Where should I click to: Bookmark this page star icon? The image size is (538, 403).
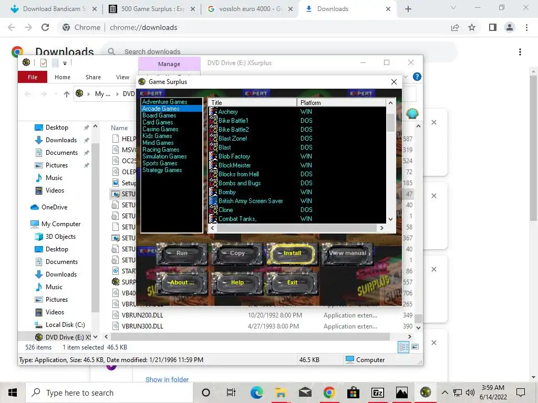point(472,27)
